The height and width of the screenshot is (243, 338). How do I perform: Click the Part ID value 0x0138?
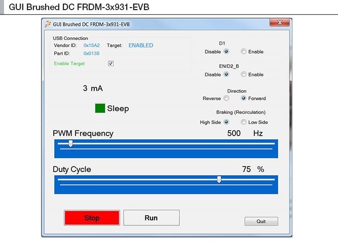coord(91,53)
